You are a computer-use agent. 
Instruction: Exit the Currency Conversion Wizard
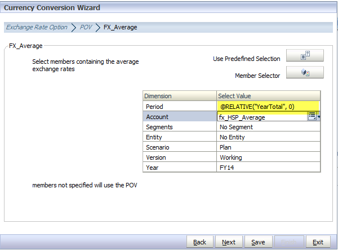[318, 242]
